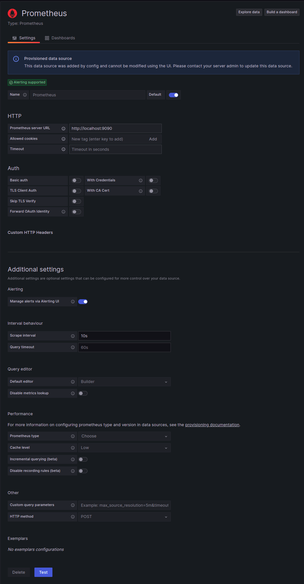Click the No exemplars configurations text

pyautogui.click(x=36, y=550)
